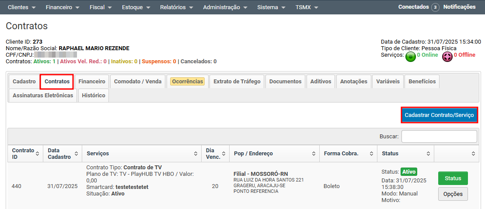Switch to the Ocorrências tab
This screenshot has width=485, height=209.
click(x=187, y=82)
